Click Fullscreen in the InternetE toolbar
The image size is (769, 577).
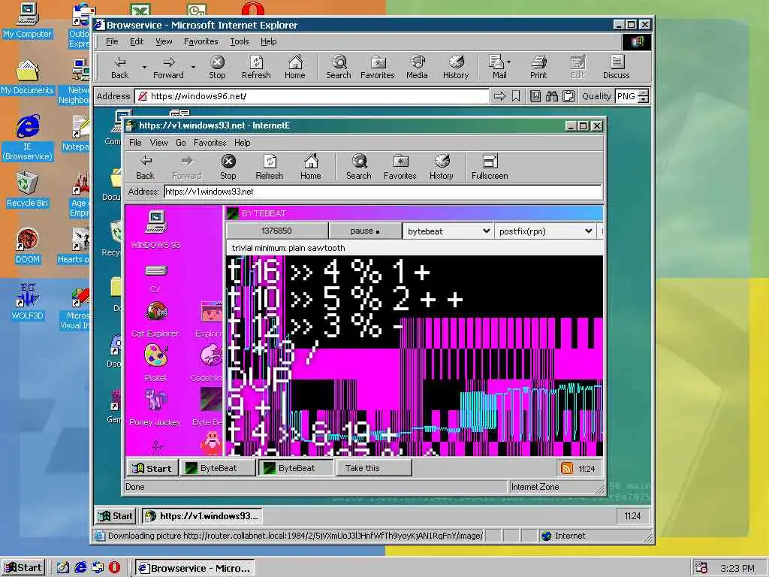490,168
